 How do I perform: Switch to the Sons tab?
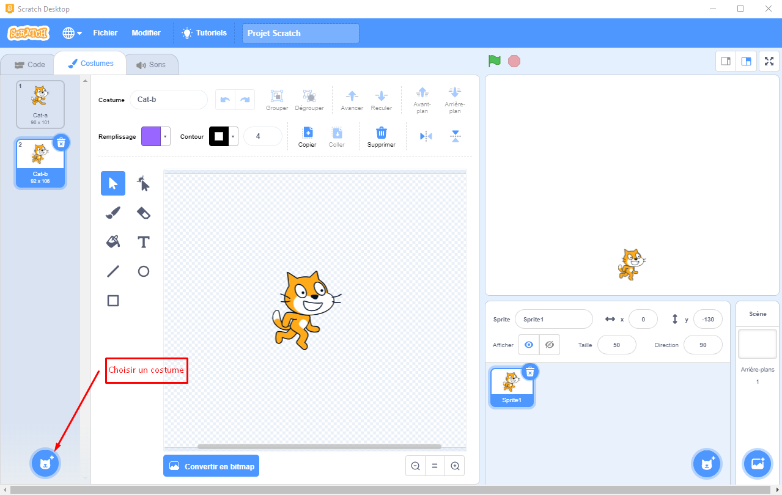pos(151,64)
